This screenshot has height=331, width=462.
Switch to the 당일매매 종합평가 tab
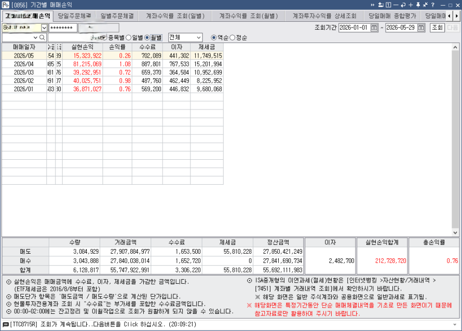click(x=392, y=16)
